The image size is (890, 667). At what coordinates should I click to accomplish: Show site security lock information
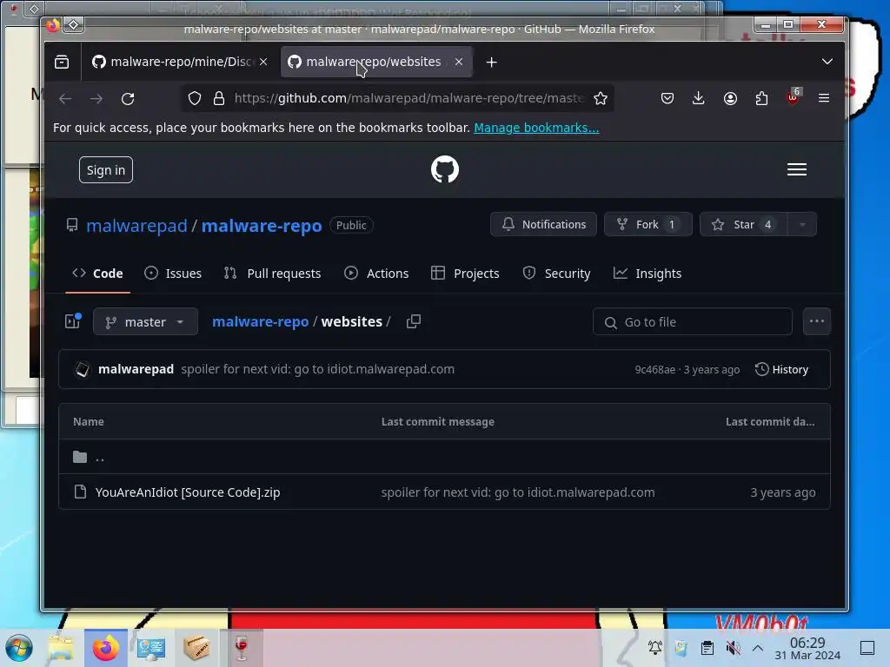[219, 99]
